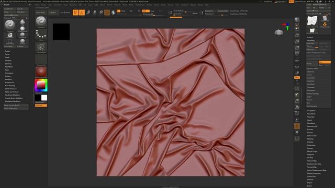Click the Move view icon on right shelf

click(297, 95)
